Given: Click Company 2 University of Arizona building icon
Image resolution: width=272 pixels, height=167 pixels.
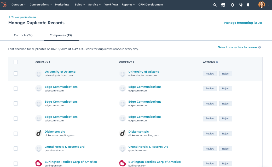Looking at the screenshot, I should pos(123,74).
